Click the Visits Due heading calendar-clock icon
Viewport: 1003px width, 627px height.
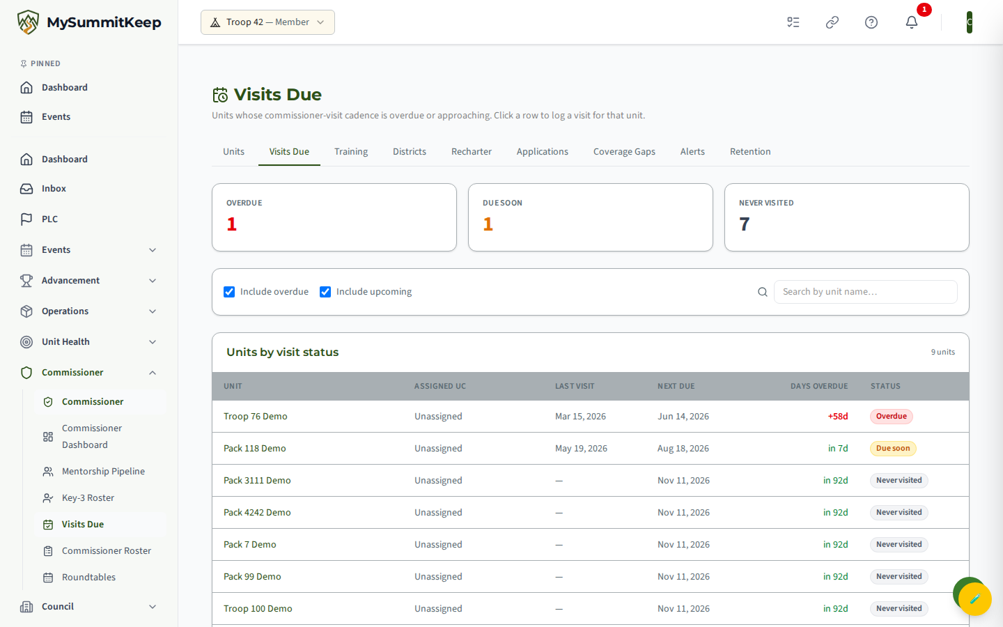(220, 95)
